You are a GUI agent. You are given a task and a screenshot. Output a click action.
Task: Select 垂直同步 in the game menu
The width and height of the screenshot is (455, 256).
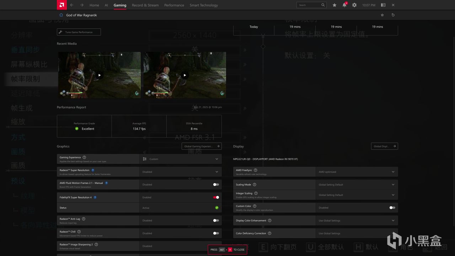click(25, 50)
